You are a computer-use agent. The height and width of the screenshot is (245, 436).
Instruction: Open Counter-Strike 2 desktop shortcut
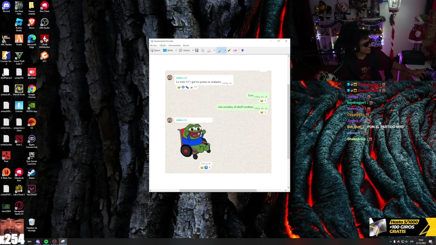point(6,58)
